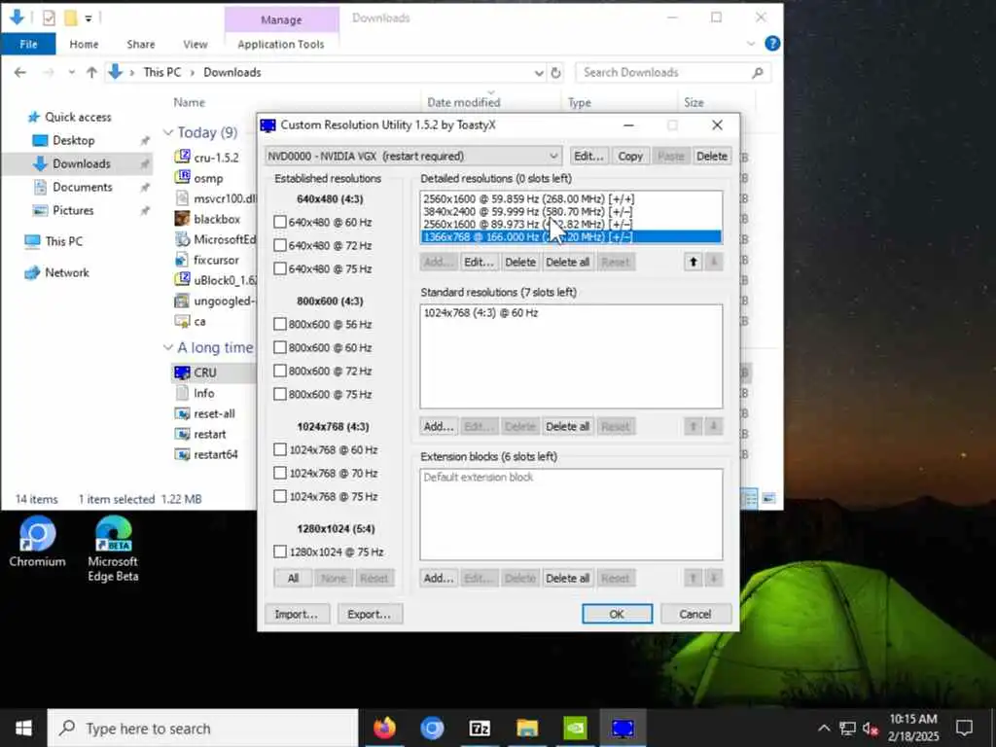Click the Explorer help question mark icon
Screen dimensions: 996x747
pos(772,43)
